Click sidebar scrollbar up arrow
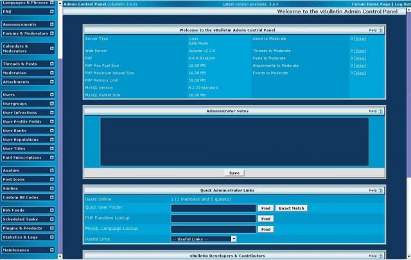This screenshot has width=411, height=260. tap(60, 4)
